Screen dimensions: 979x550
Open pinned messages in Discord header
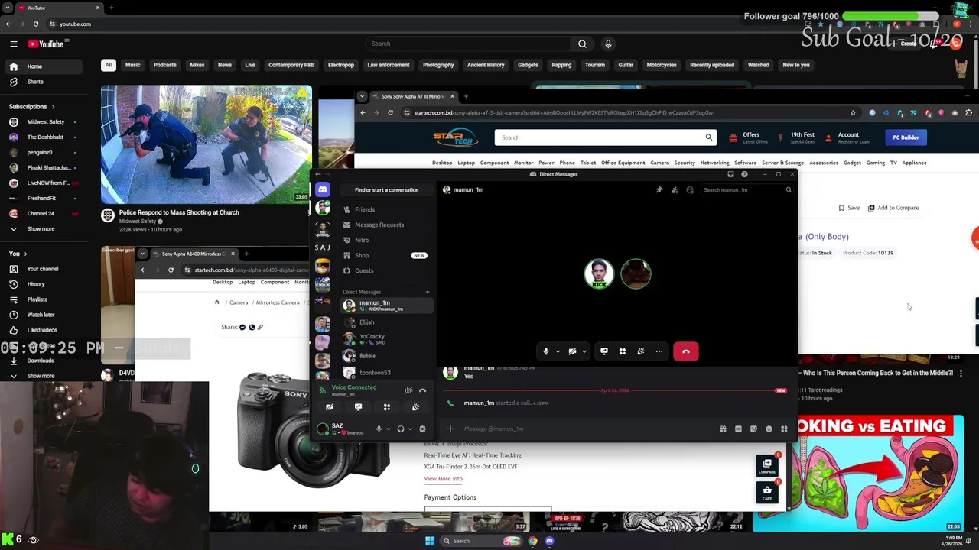[659, 189]
